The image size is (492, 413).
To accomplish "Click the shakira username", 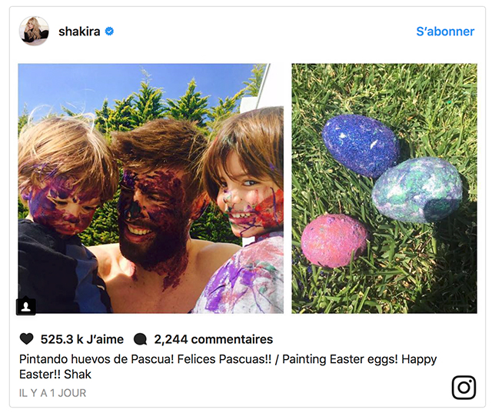I will (x=79, y=32).
